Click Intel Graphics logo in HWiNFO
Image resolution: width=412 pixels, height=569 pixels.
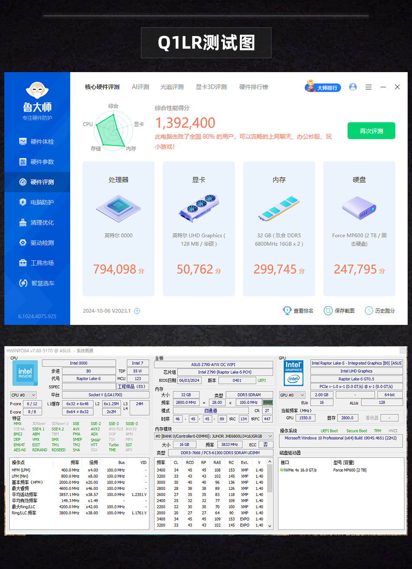[x=294, y=373]
